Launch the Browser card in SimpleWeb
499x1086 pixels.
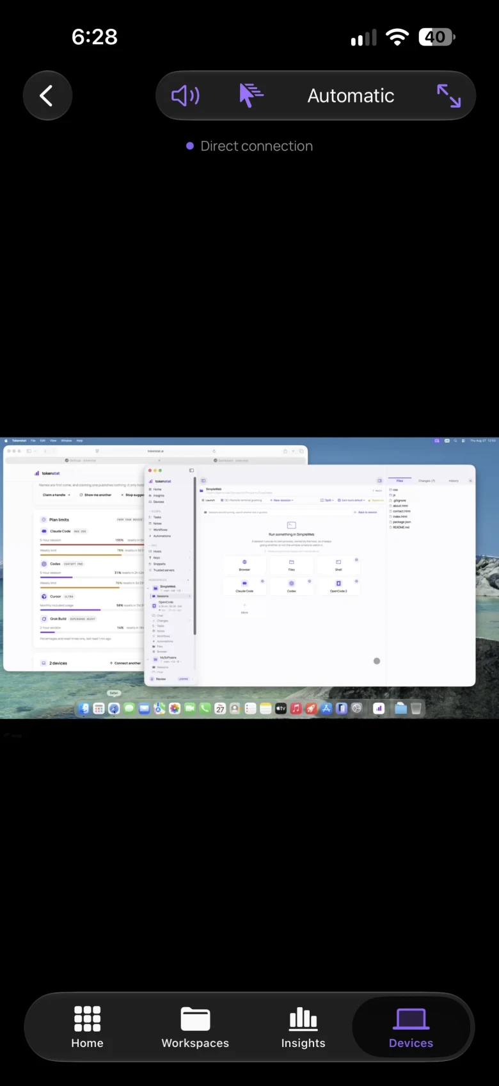[244, 565]
